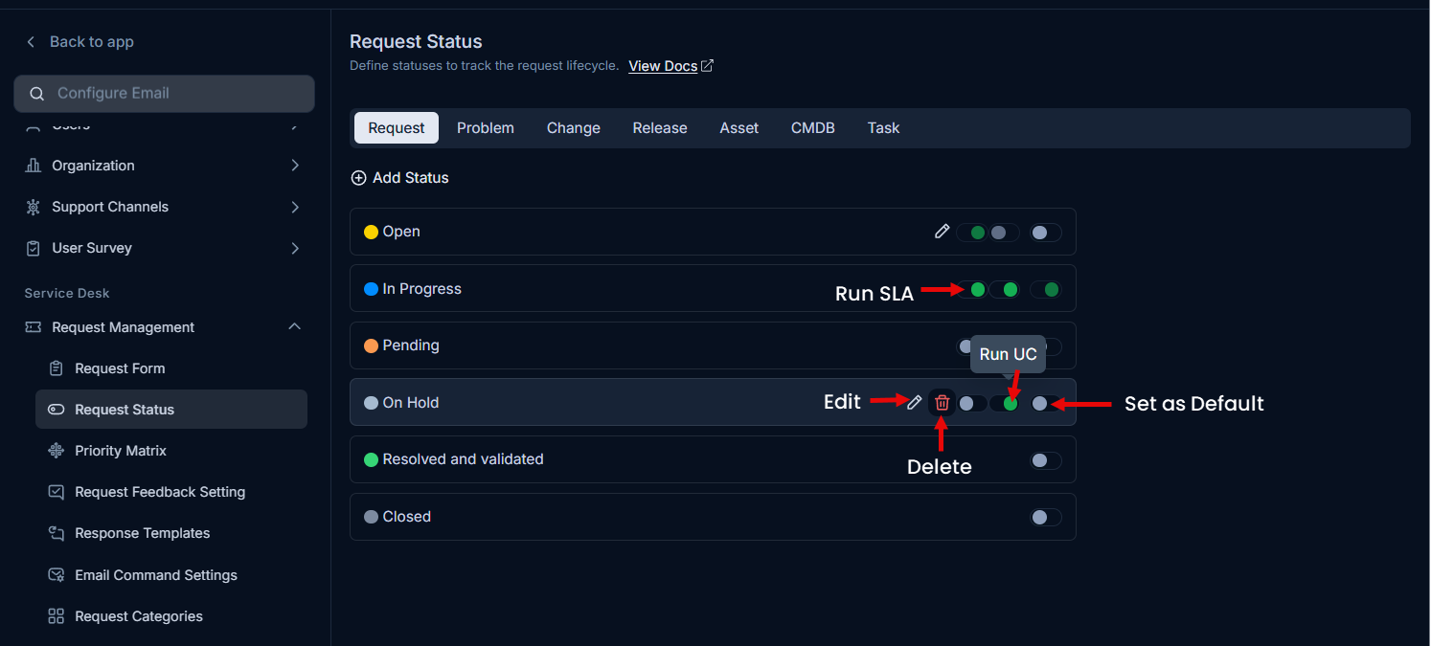1431x646 pixels.
Task: Expand the Organization section chevron
Action: [295, 166]
